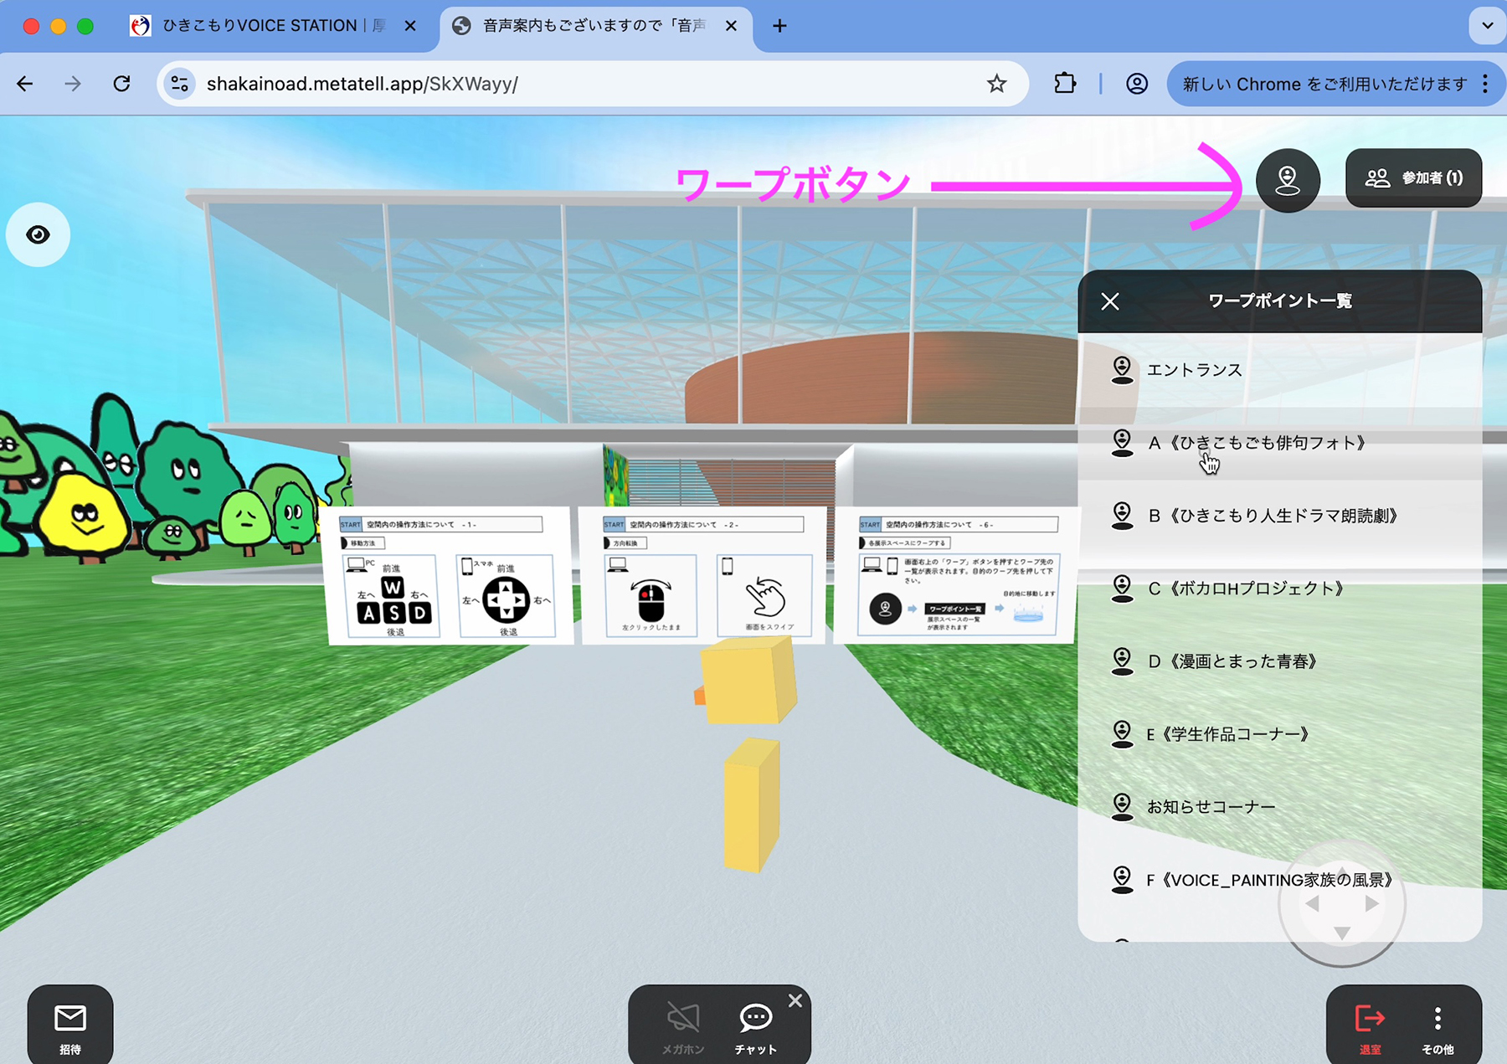
Task: Click the exit room (退室) button
Action: [x=1370, y=1029]
